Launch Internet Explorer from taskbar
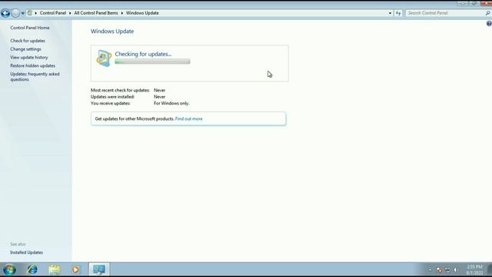The width and height of the screenshot is (492, 277). click(x=32, y=269)
